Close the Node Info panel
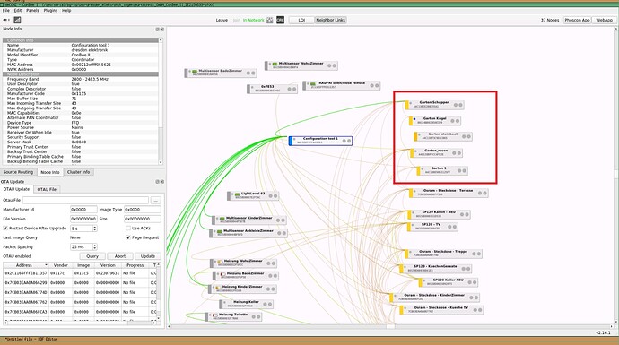Image resolution: width=619 pixels, height=345 pixels. [161, 30]
